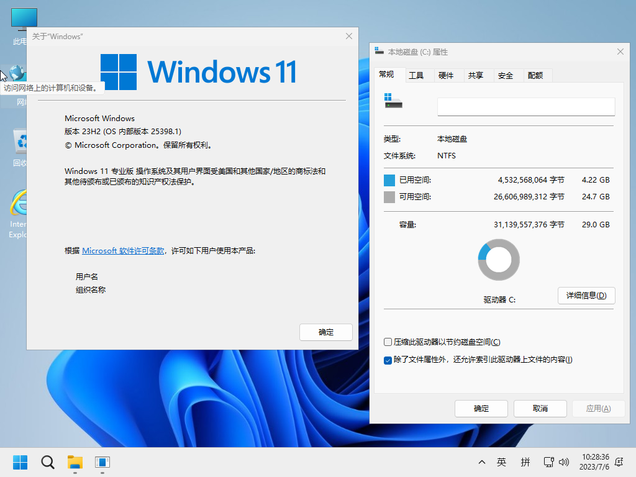Switch to the 配额 tab
Image resolution: width=636 pixels, height=477 pixels.
click(x=535, y=75)
